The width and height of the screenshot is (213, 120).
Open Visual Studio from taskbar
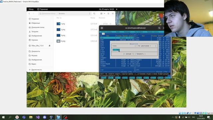click(x=38, y=117)
